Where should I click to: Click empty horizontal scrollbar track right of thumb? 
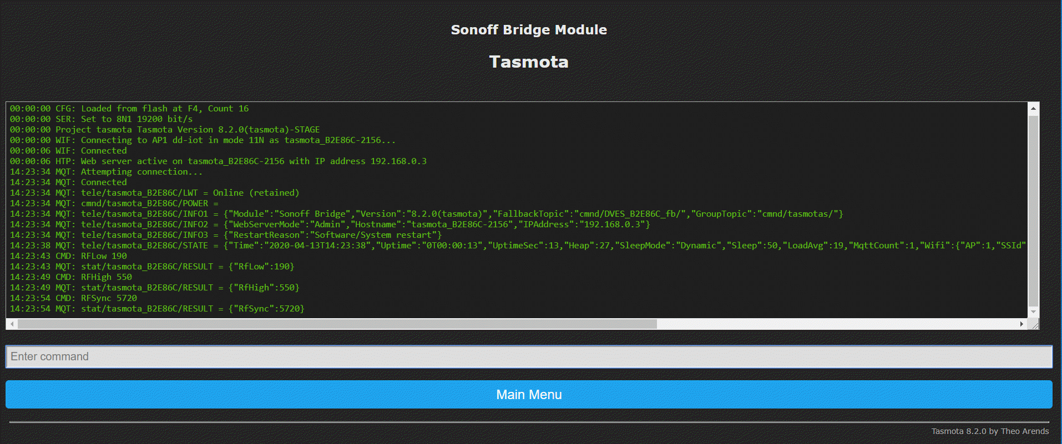point(832,324)
